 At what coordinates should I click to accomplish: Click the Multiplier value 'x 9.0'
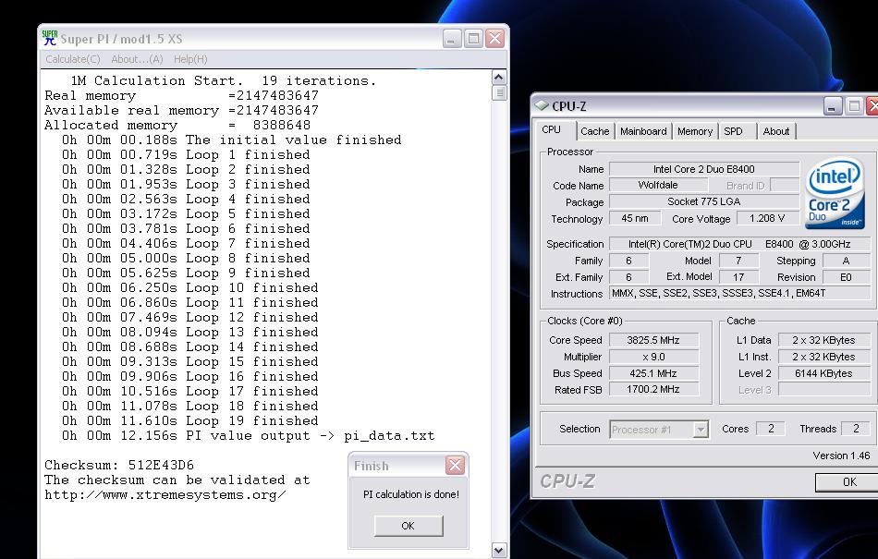point(653,357)
